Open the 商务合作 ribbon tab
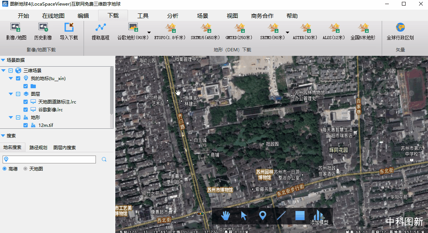Viewport: 428px width, 233px height. tap(262, 16)
